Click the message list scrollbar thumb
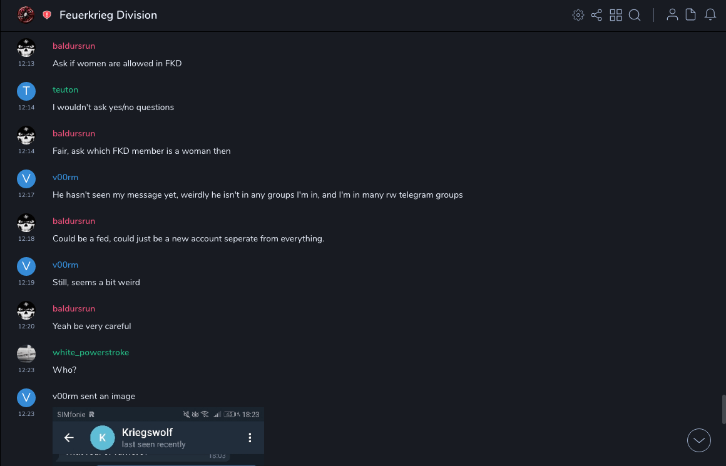 (723, 410)
